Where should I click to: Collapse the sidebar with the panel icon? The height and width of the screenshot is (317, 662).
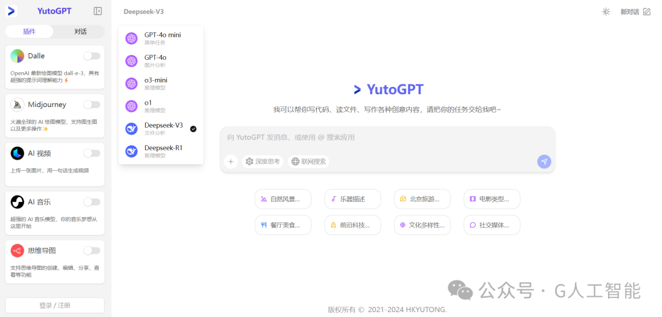(x=97, y=12)
